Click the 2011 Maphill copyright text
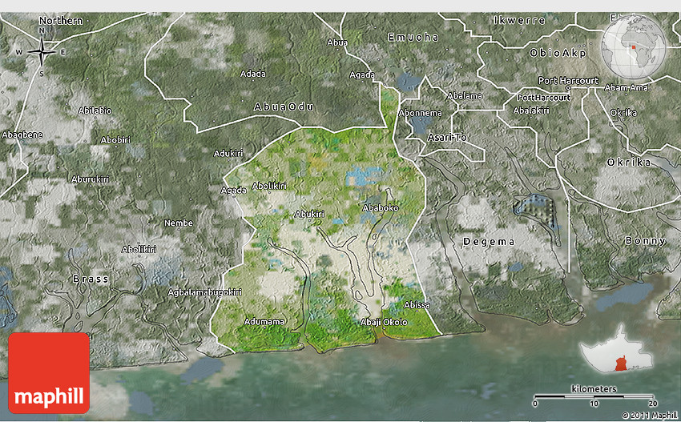Viewport: 681px width, 422px height. pyautogui.click(x=649, y=415)
